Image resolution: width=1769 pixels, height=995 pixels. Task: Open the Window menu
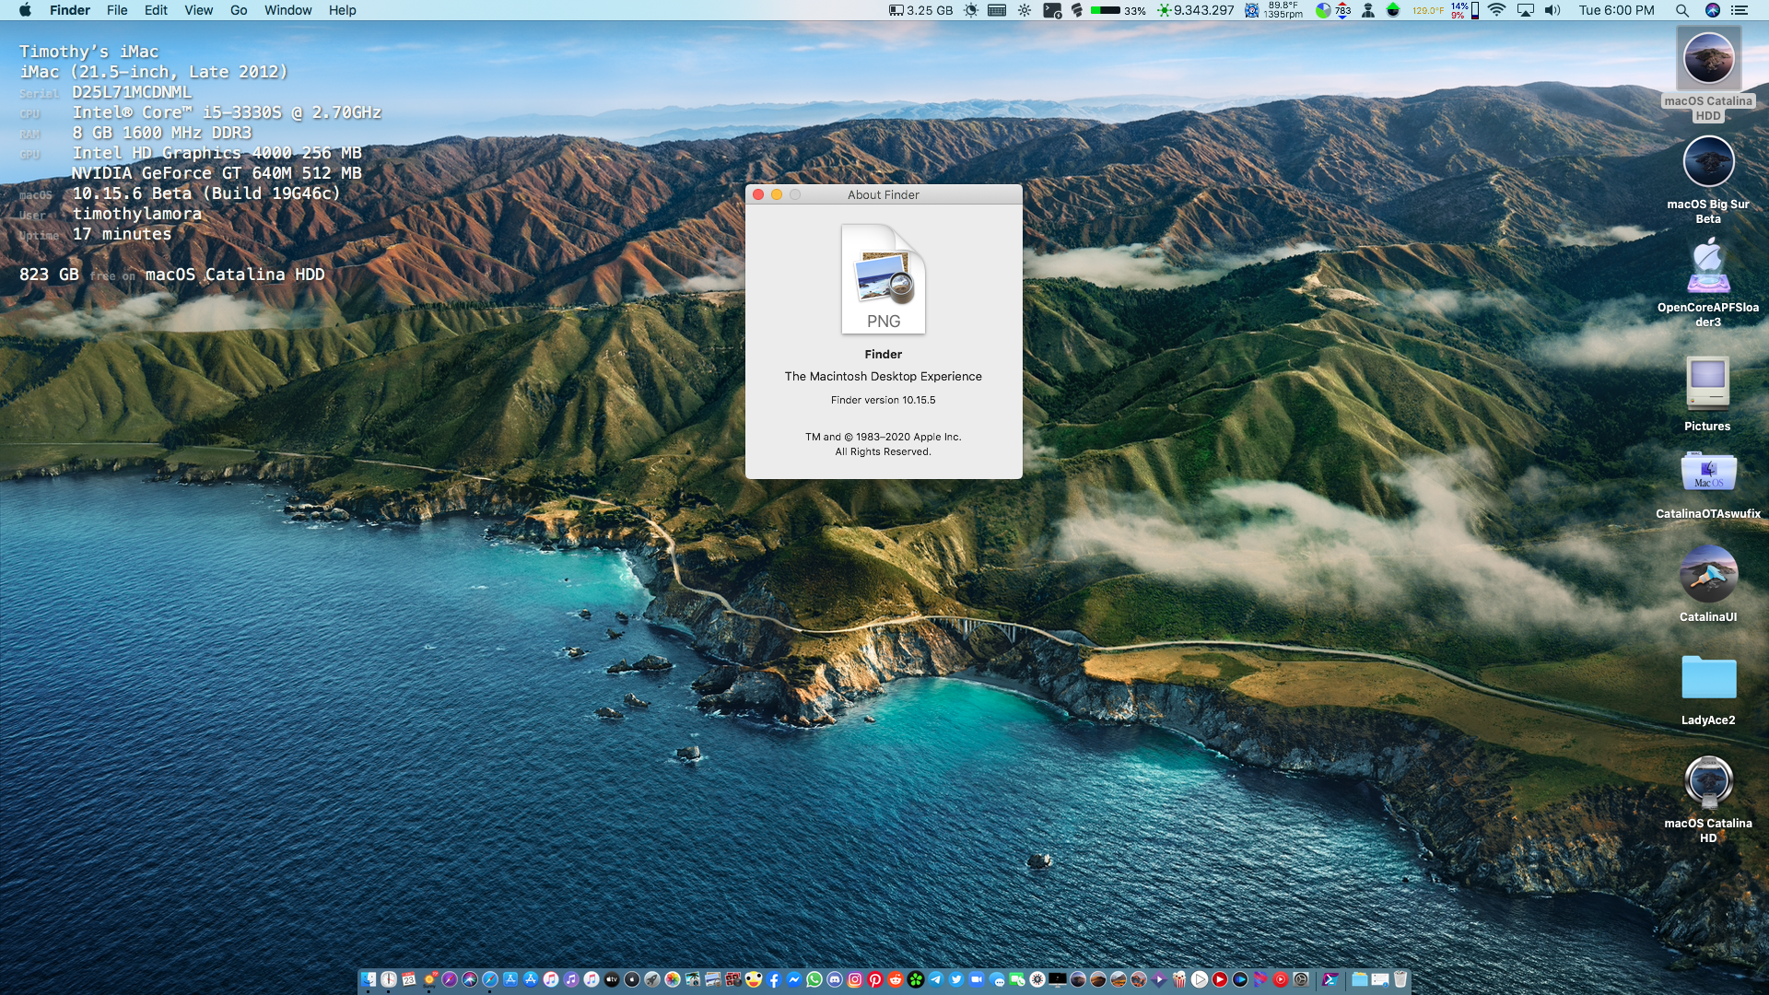[x=287, y=10]
